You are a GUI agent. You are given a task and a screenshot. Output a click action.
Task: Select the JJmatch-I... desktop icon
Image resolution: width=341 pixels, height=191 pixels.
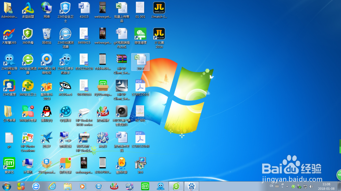click(x=159, y=10)
